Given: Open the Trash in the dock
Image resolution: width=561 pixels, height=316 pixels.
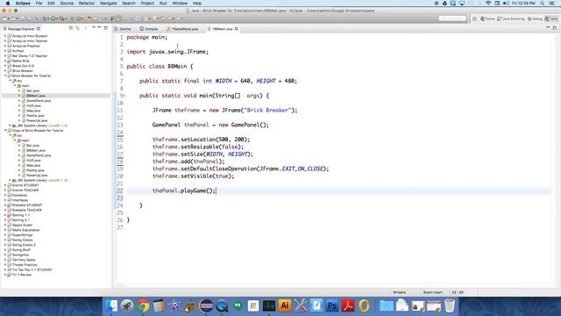Looking at the screenshot, I should 450,305.
